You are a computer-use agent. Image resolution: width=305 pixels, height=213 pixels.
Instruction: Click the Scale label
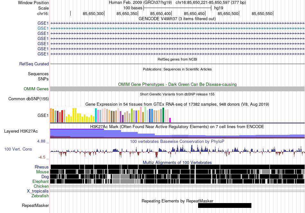pos(43,8)
